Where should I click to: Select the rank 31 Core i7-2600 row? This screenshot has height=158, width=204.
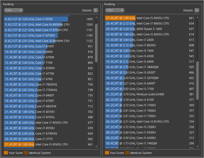click(150, 40)
